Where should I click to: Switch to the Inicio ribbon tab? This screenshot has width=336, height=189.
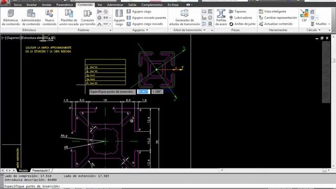[18, 5]
